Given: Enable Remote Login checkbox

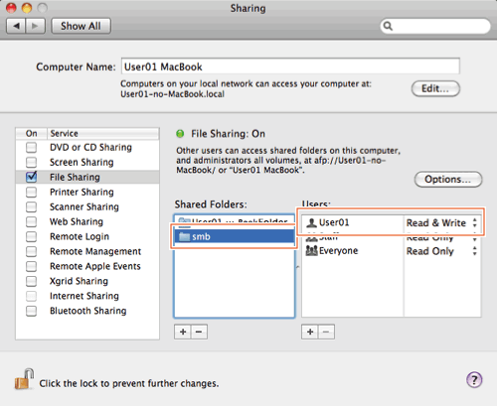Looking at the screenshot, I should pos(31,236).
